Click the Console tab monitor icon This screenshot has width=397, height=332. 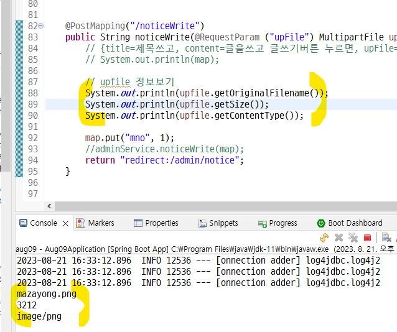(23, 223)
